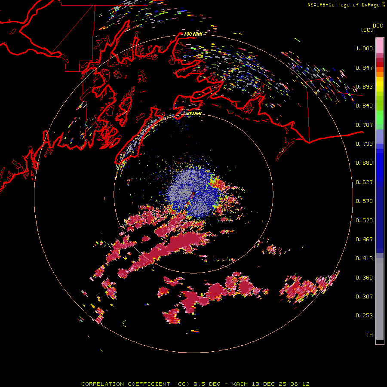This screenshot has height=387, width=387.
Task: Click the gray lower segment of the color bar
Action: tap(380, 299)
